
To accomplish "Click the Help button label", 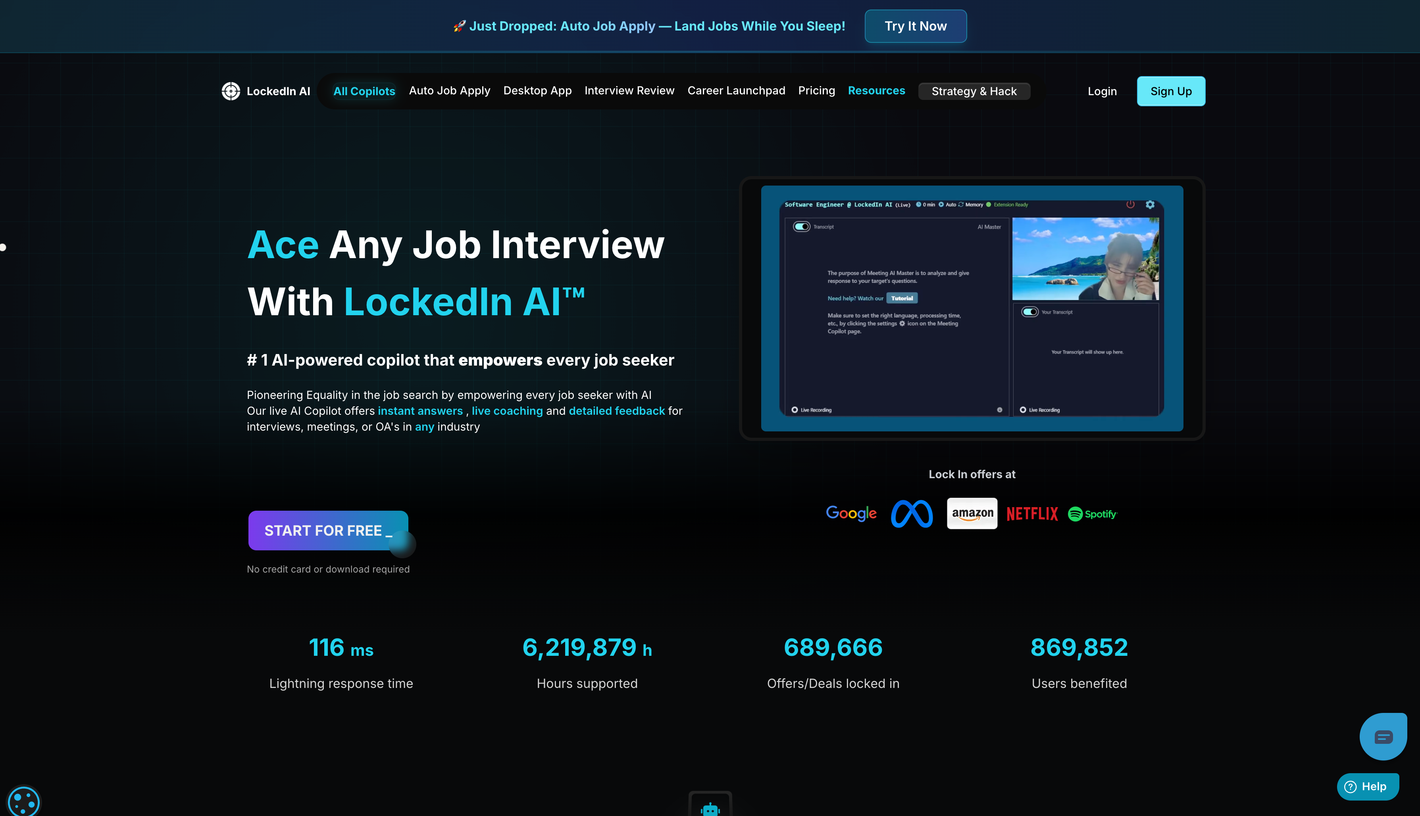I will (1374, 787).
